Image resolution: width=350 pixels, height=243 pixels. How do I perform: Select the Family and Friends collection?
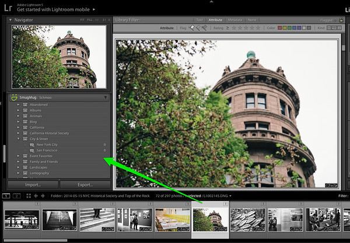click(44, 161)
